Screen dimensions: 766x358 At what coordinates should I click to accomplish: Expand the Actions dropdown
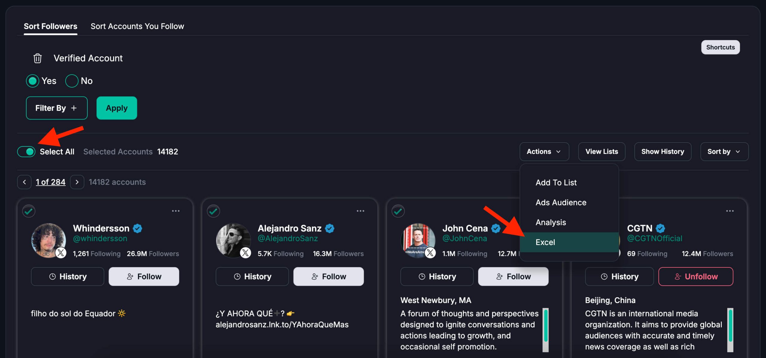coord(544,152)
